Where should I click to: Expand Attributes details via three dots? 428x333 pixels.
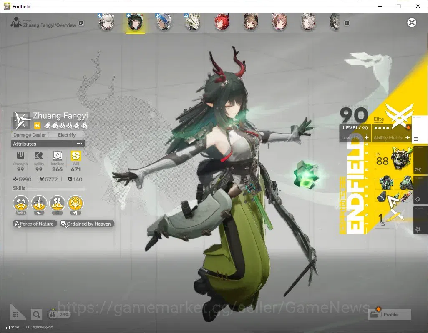(79, 144)
